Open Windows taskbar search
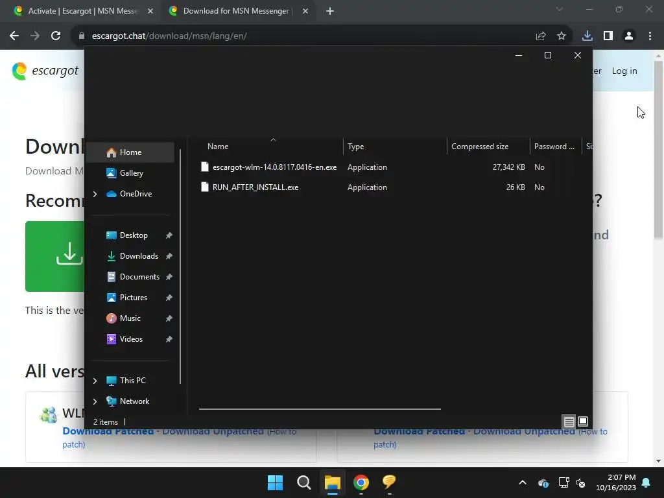Viewport: 664px width, 498px height. [303, 482]
